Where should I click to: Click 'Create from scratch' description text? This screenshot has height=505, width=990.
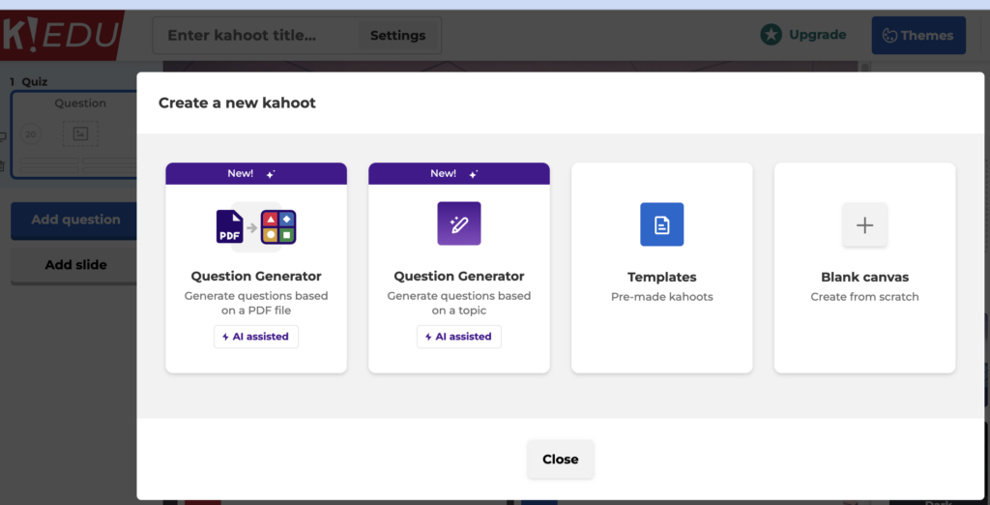point(865,296)
